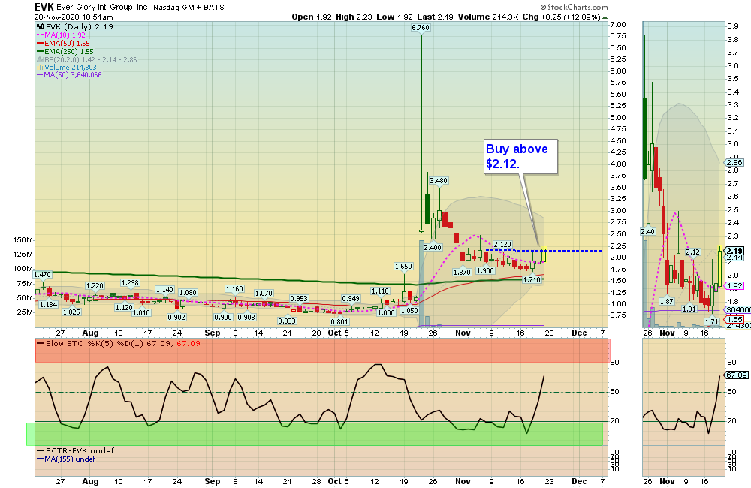Click the 'Volume 214.3K' header value
Image resolution: width=751 pixels, height=488 pixels.
tap(488, 17)
